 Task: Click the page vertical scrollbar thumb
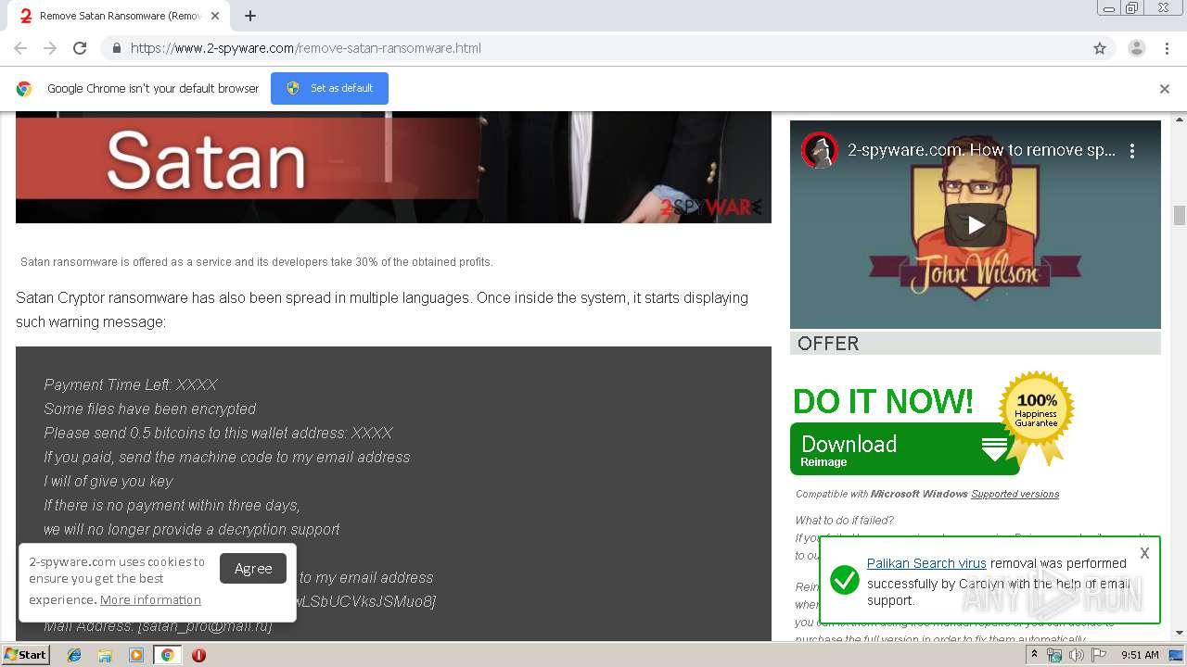click(1180, 215)
